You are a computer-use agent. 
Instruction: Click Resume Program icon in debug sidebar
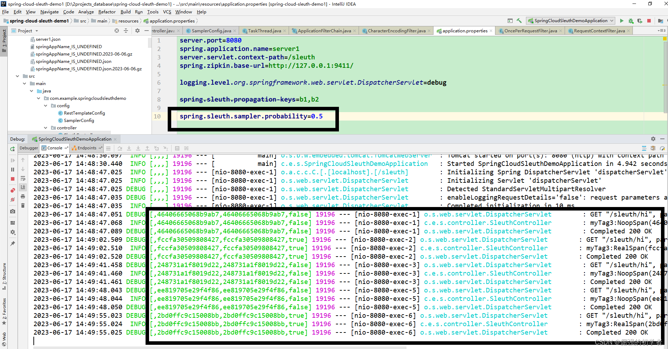pos(13,160)
